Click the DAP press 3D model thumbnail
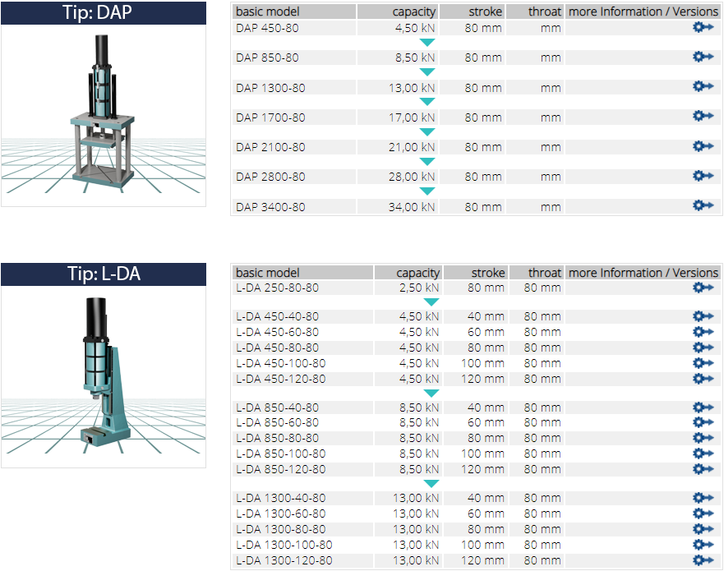724x571 pixels. [x=103, y=115]
